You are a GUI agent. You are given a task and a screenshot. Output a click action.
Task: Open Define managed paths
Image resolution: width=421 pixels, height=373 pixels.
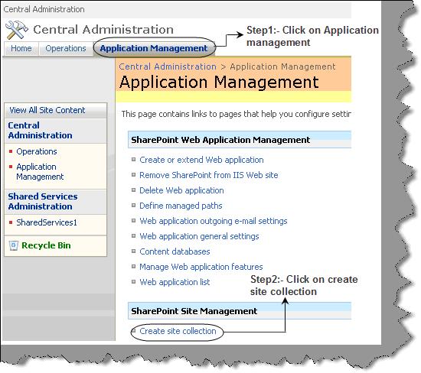pyautogui.click(x=181, y=206)
